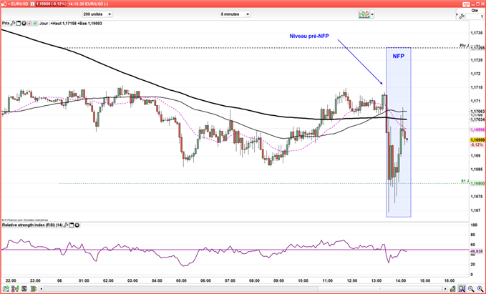Click the 1,17034 moving average value label
The width and height of the screenshot is (486, 294).
click(477, 119)
